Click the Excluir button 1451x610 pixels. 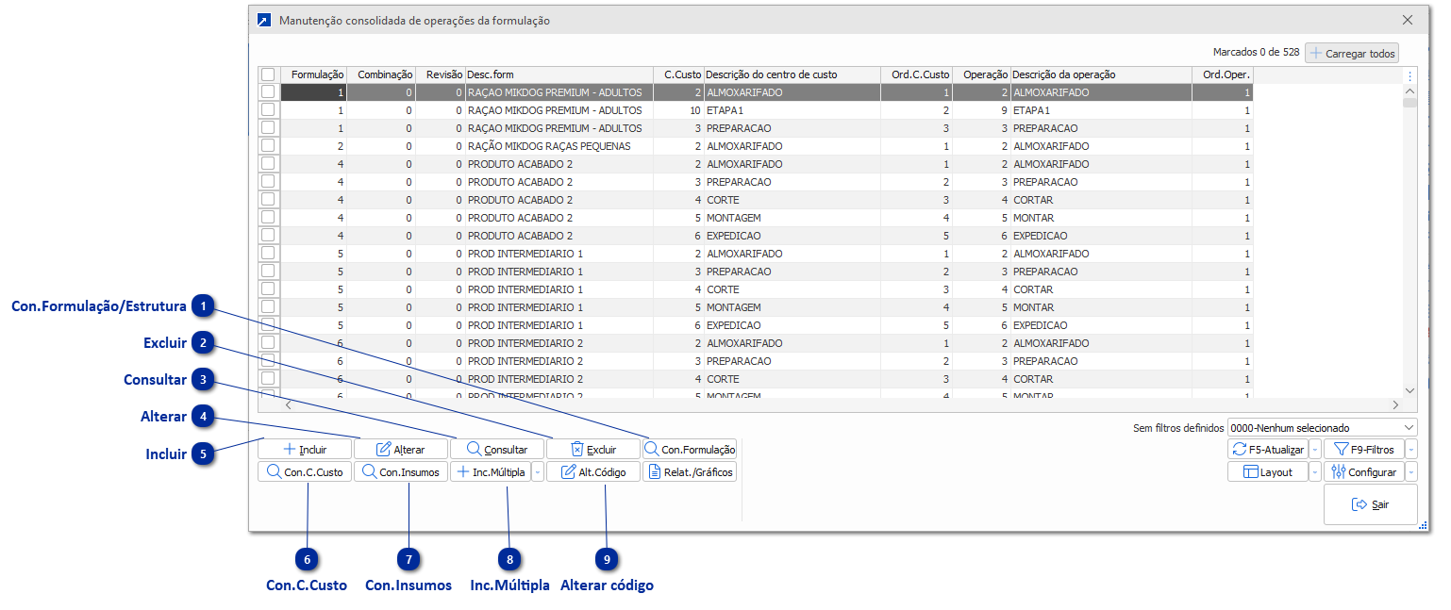pyautogui.click(x=593, y=450)
